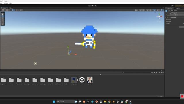Click the red X axis cone of orientation gizmo
The width and height of the screenshot is (184, 104).
click(161, 16)
